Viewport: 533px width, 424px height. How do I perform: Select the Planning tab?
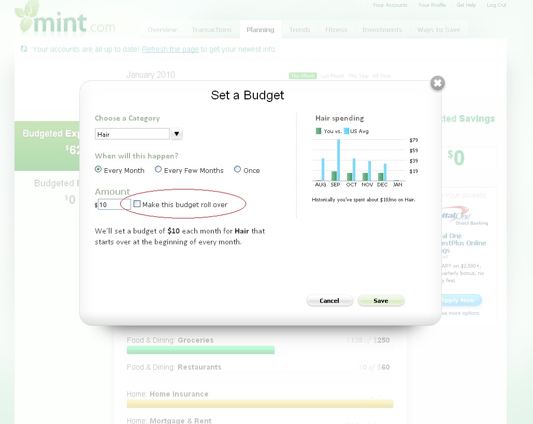261,30
